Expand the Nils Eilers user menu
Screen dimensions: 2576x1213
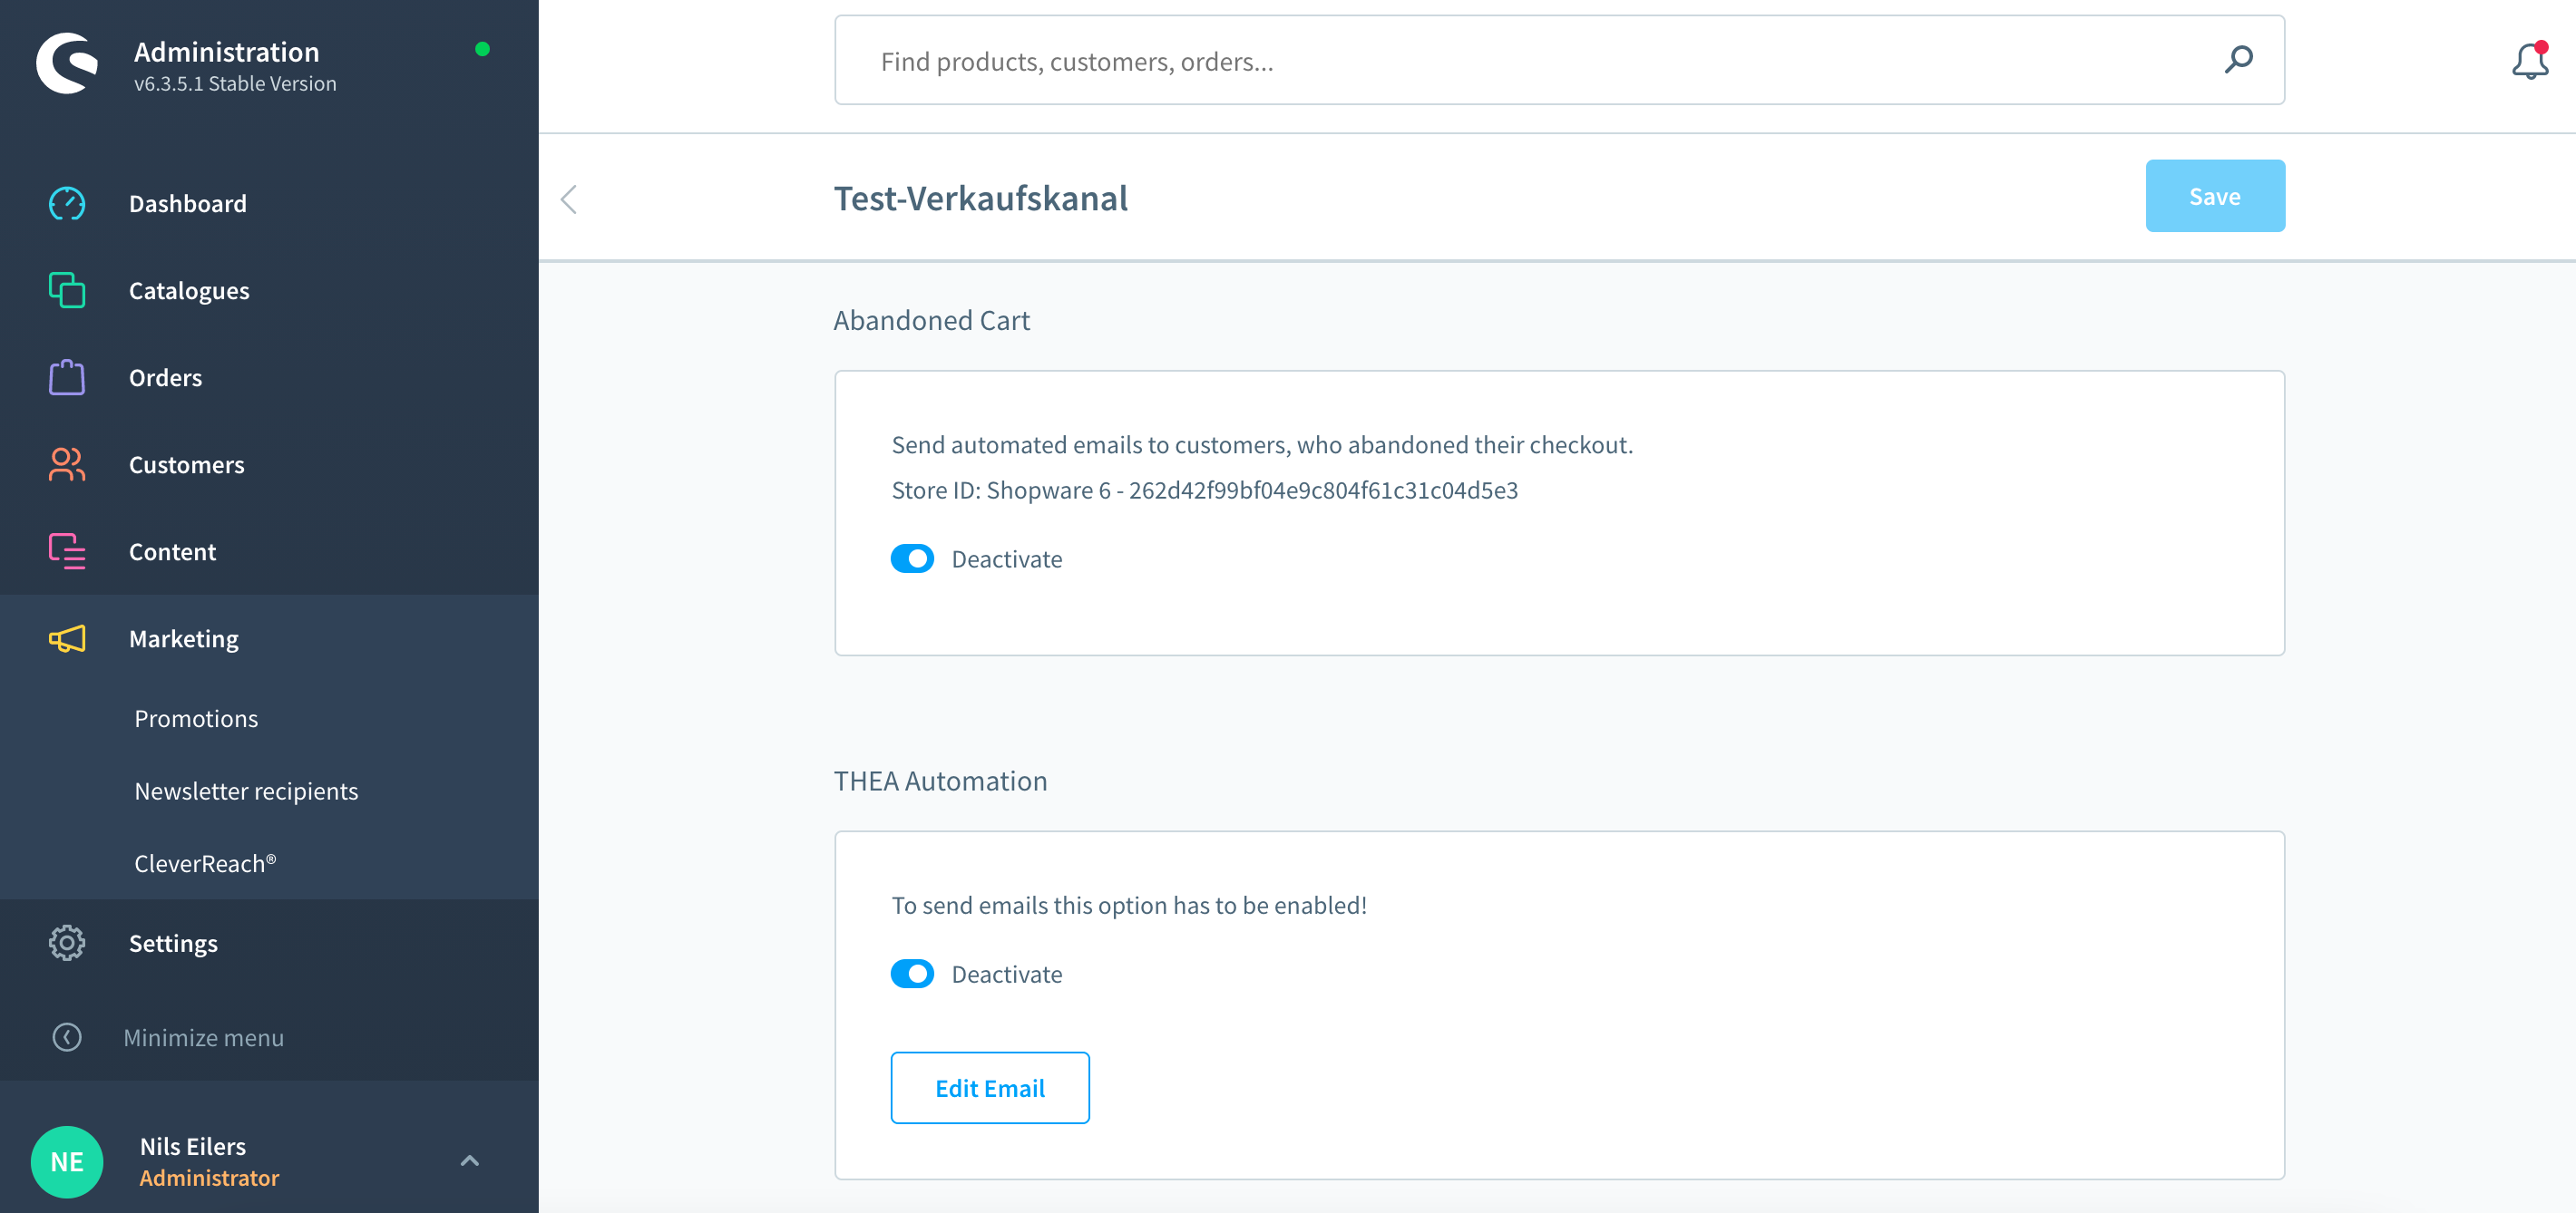point(469,1161)
